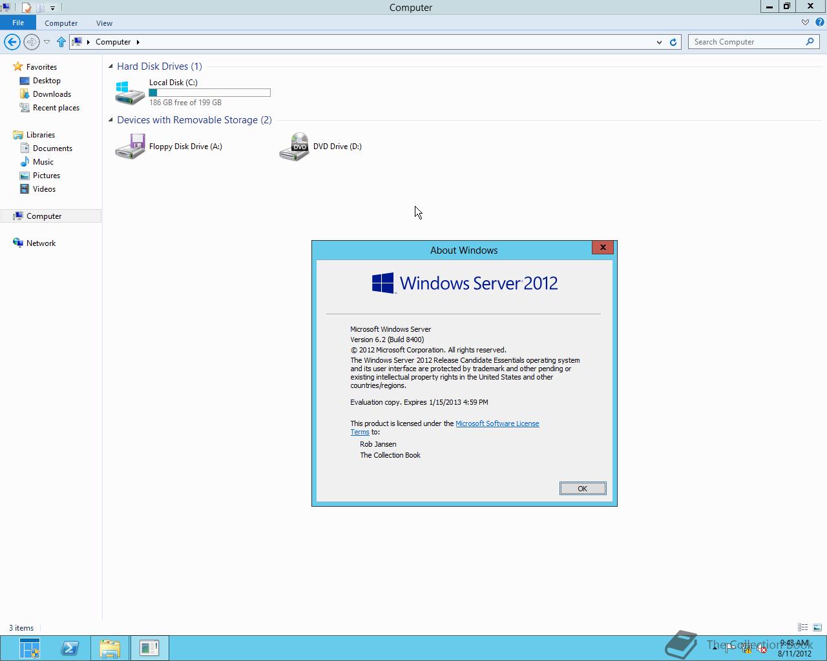Screen dimensions: 827x661
Task: Expand the ribbon with the chevron
Action: (x=805, y=23)
